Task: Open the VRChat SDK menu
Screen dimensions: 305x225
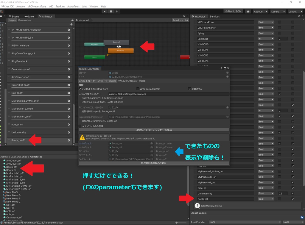Action: click(7, 6)
